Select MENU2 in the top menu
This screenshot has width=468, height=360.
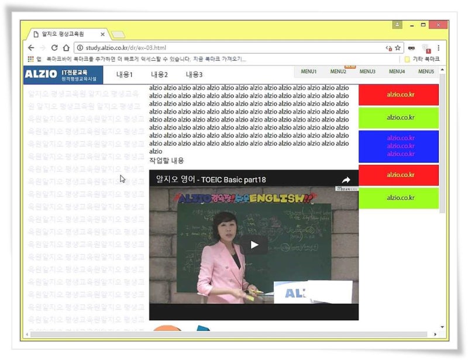click(338, 71)
